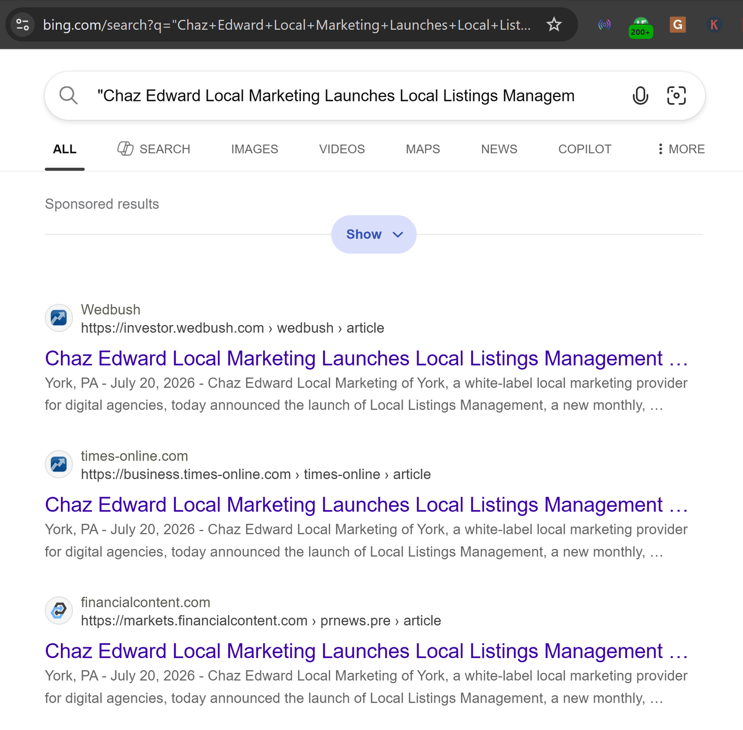Click the Wedbush site name text
This screenshot has height=730, width=743.
click(x=111, y=309)
